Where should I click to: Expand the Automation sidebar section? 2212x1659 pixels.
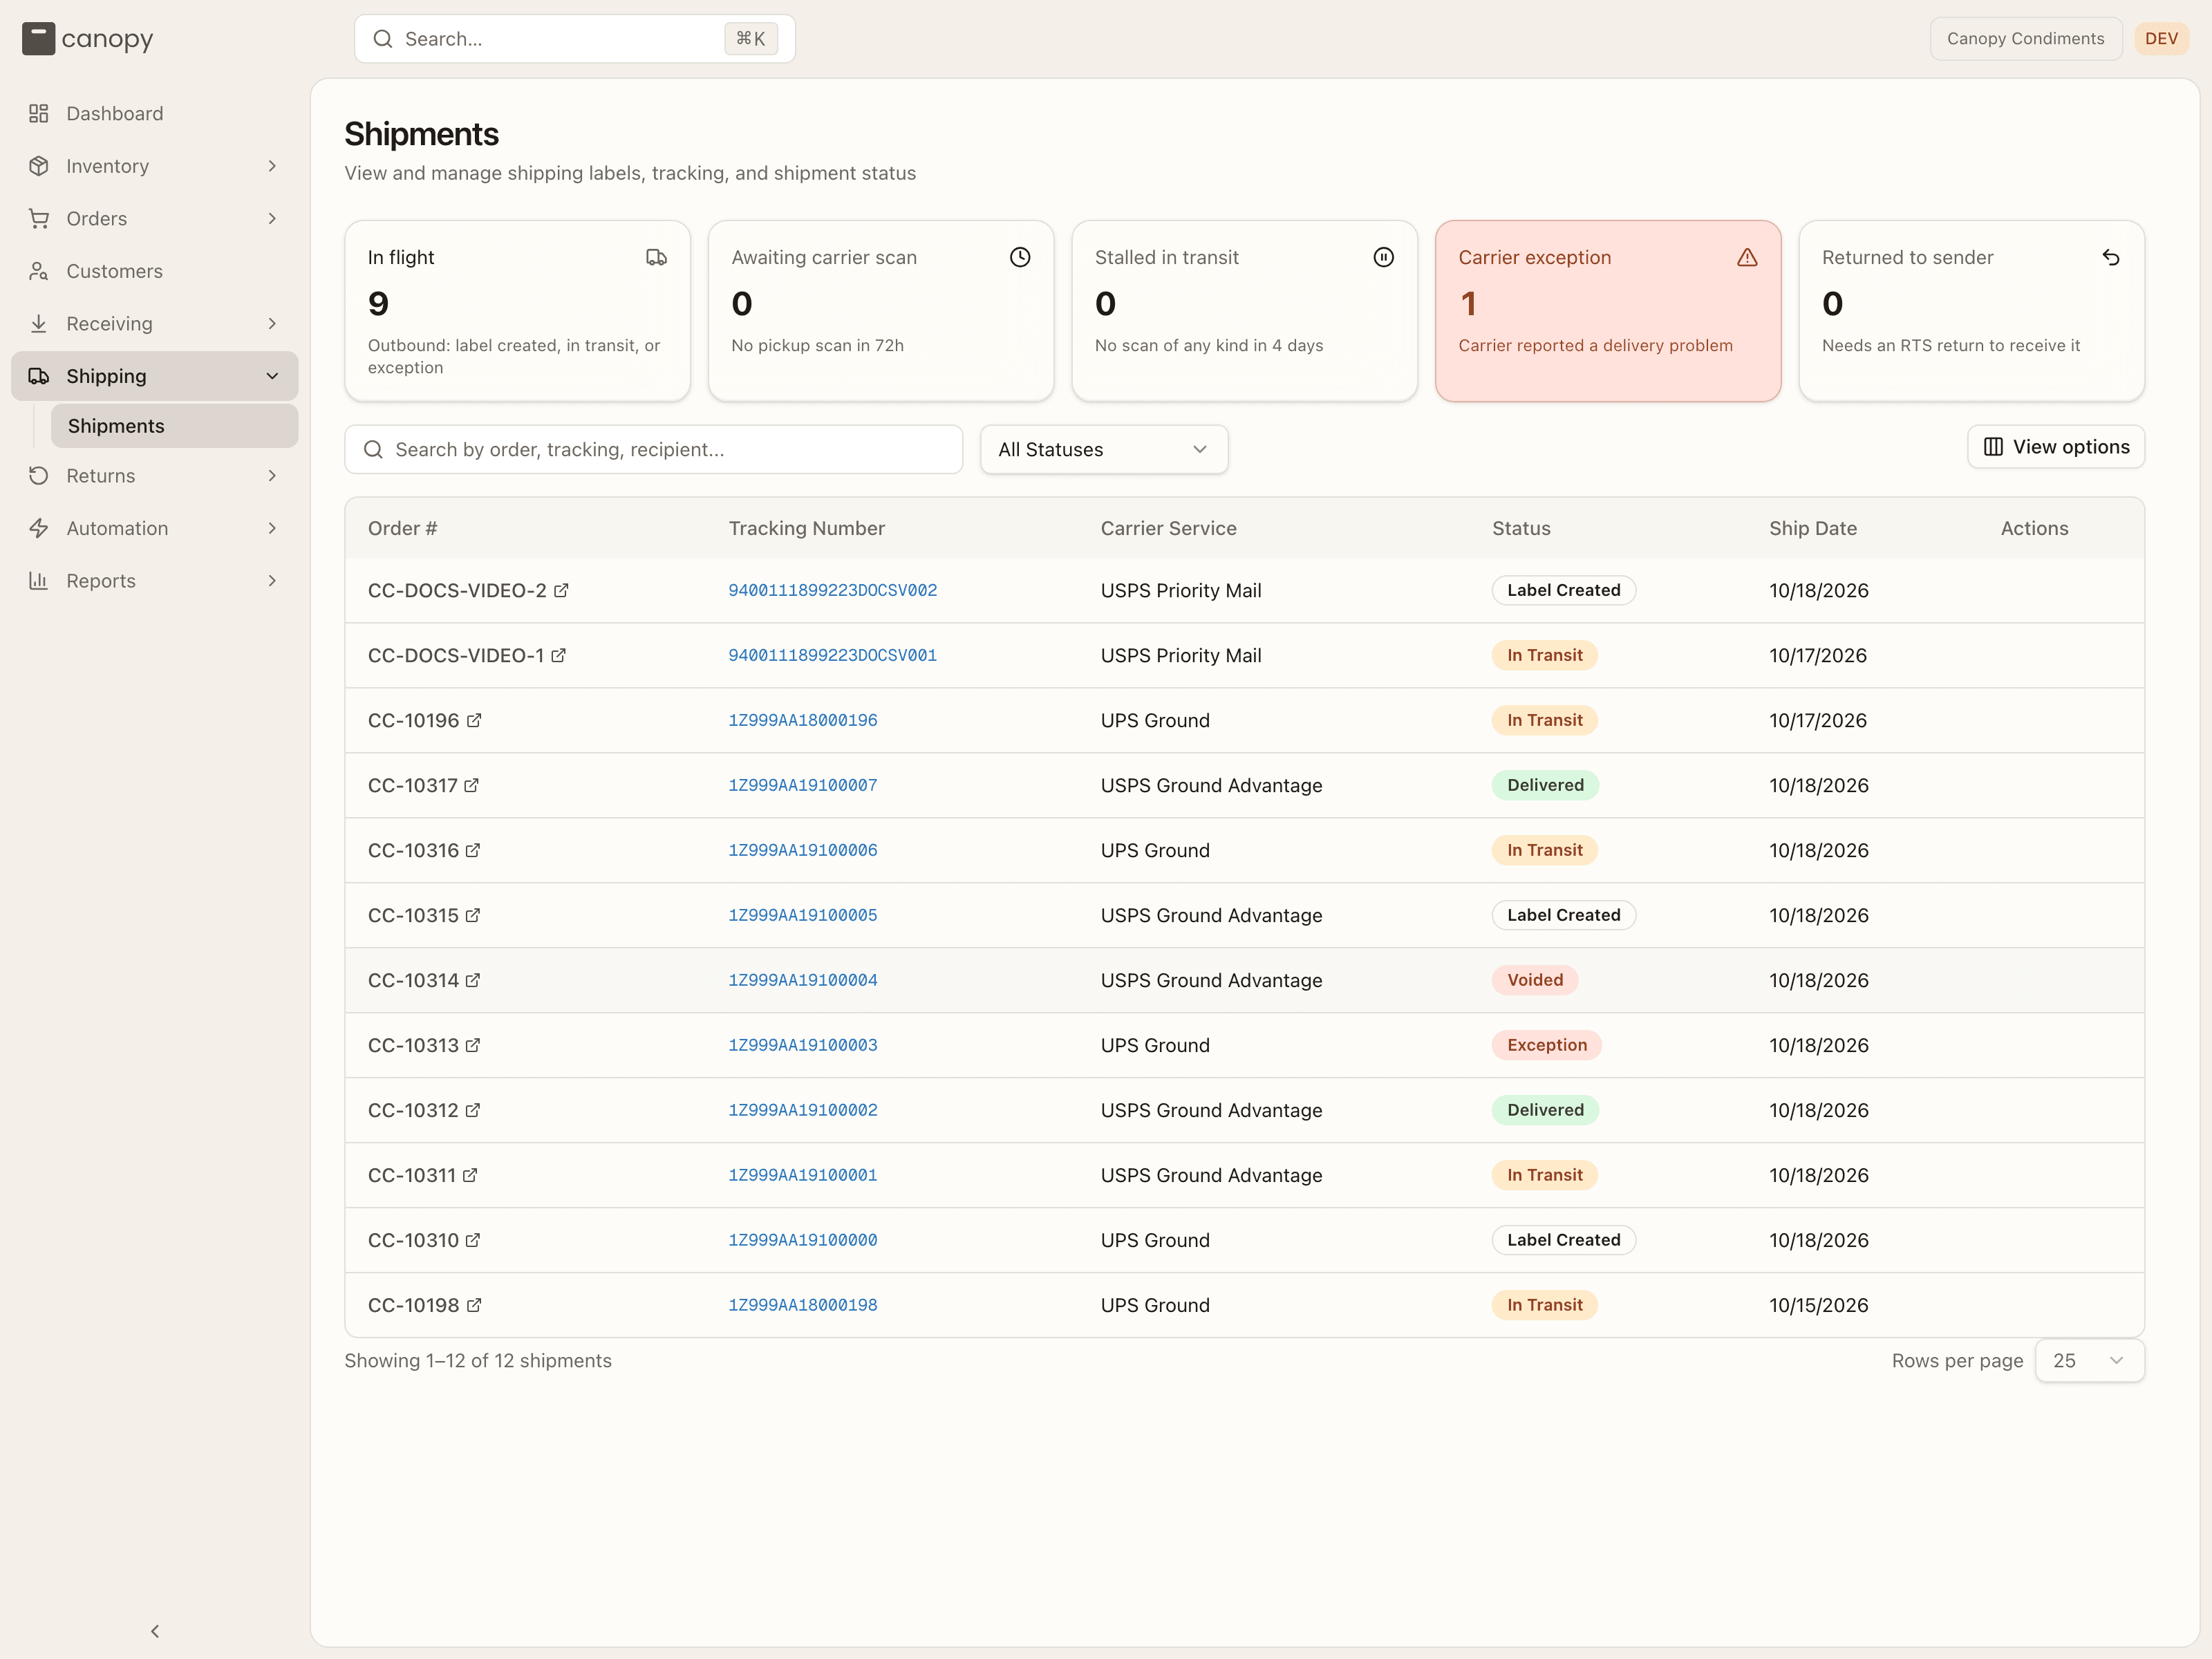[x=272, y=528]
